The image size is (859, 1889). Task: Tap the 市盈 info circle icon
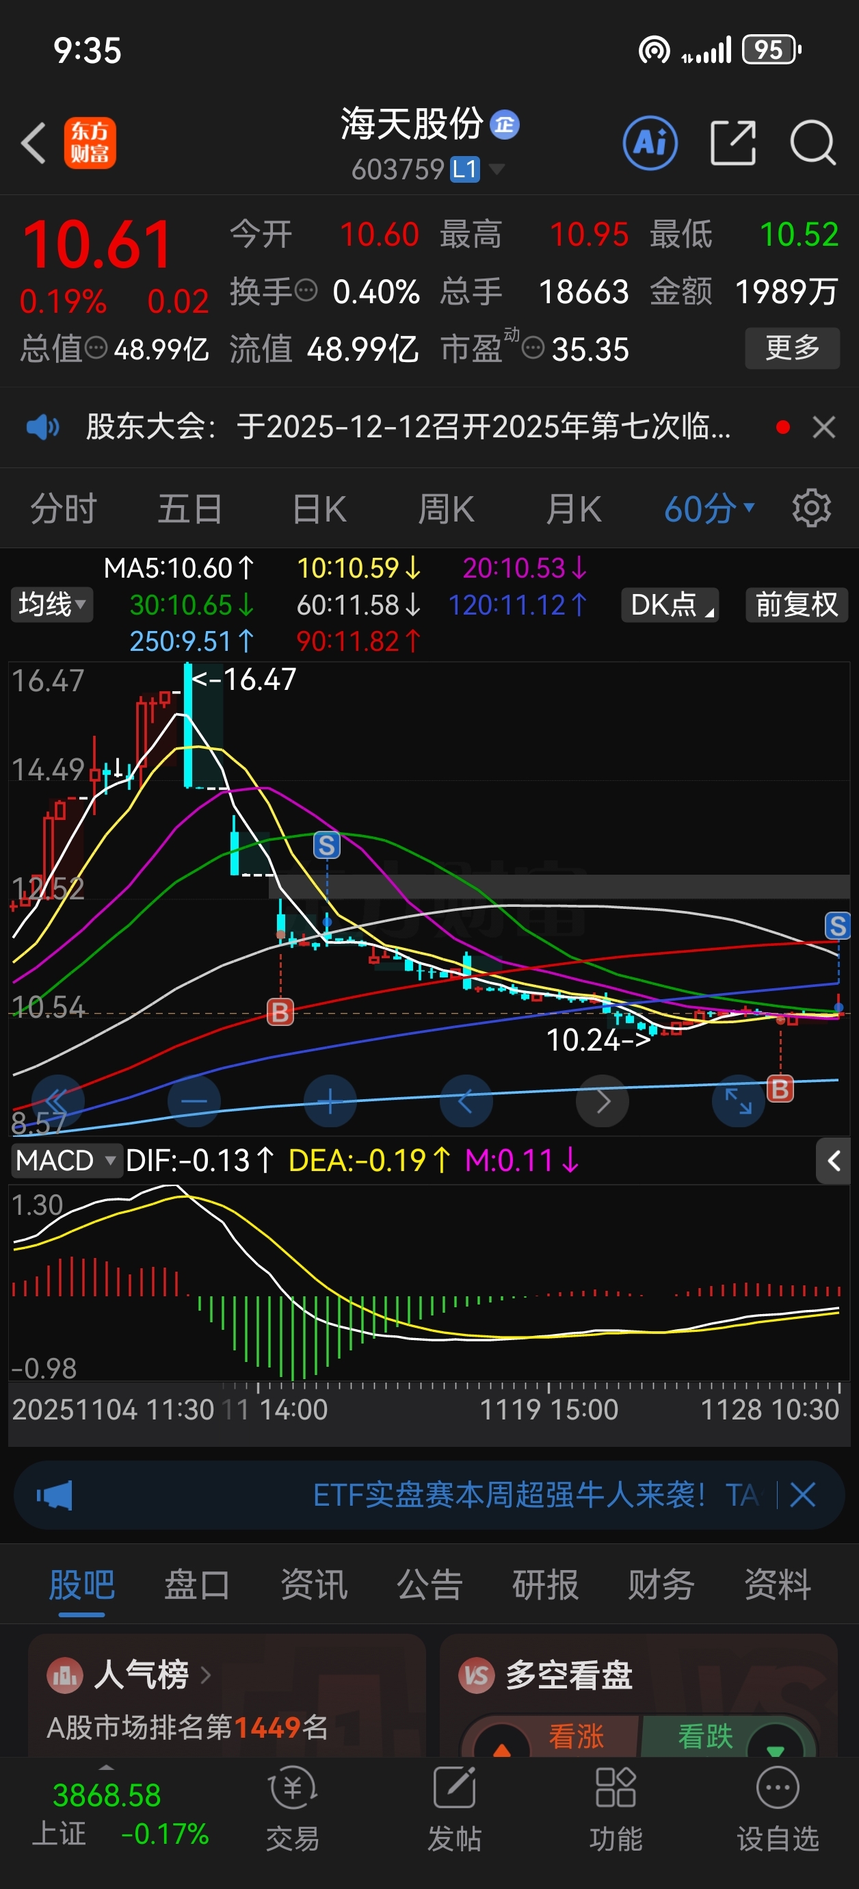pyautogui.click(x=533, y=348)
